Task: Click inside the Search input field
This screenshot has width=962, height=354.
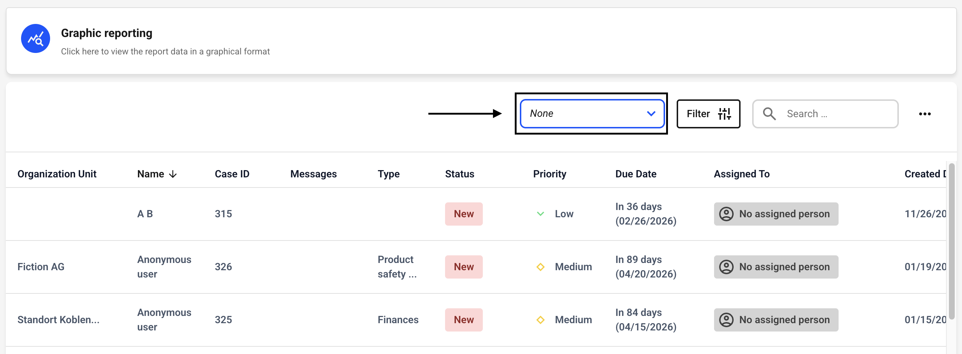Action: 836,114
